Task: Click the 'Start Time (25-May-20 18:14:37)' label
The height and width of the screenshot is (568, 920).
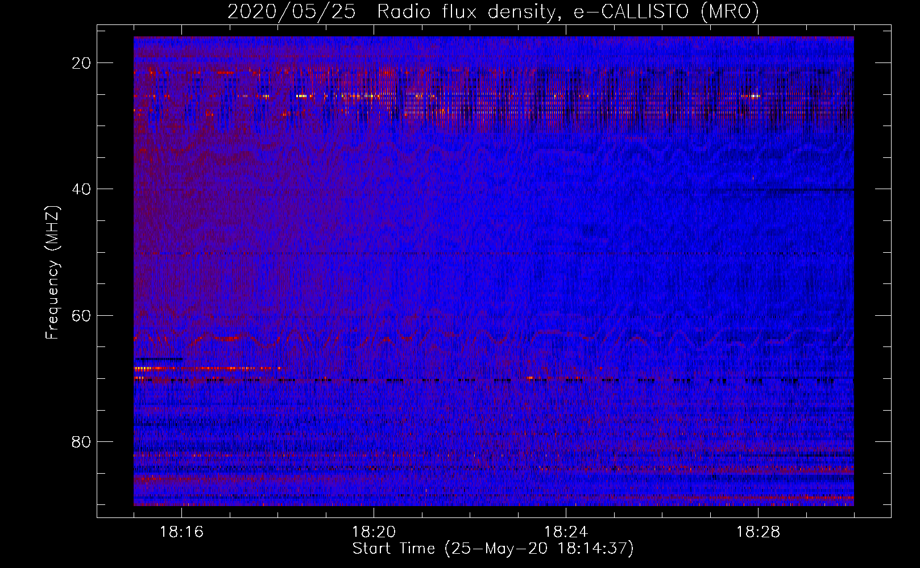Action: (x=493, y=549)
